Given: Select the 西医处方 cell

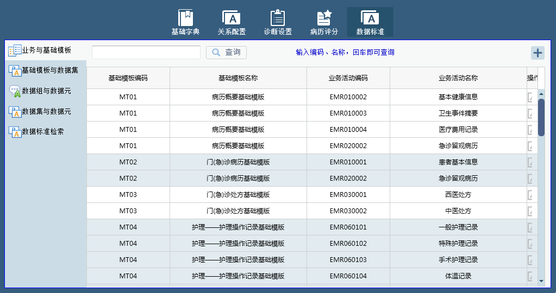Looking at the screenshot, I should [458, 195].
